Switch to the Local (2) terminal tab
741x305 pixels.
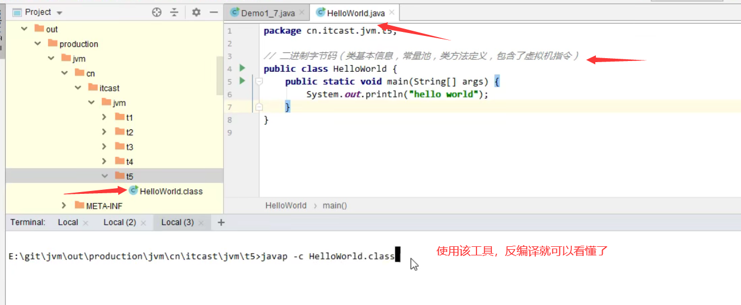(x=119, y=222)
